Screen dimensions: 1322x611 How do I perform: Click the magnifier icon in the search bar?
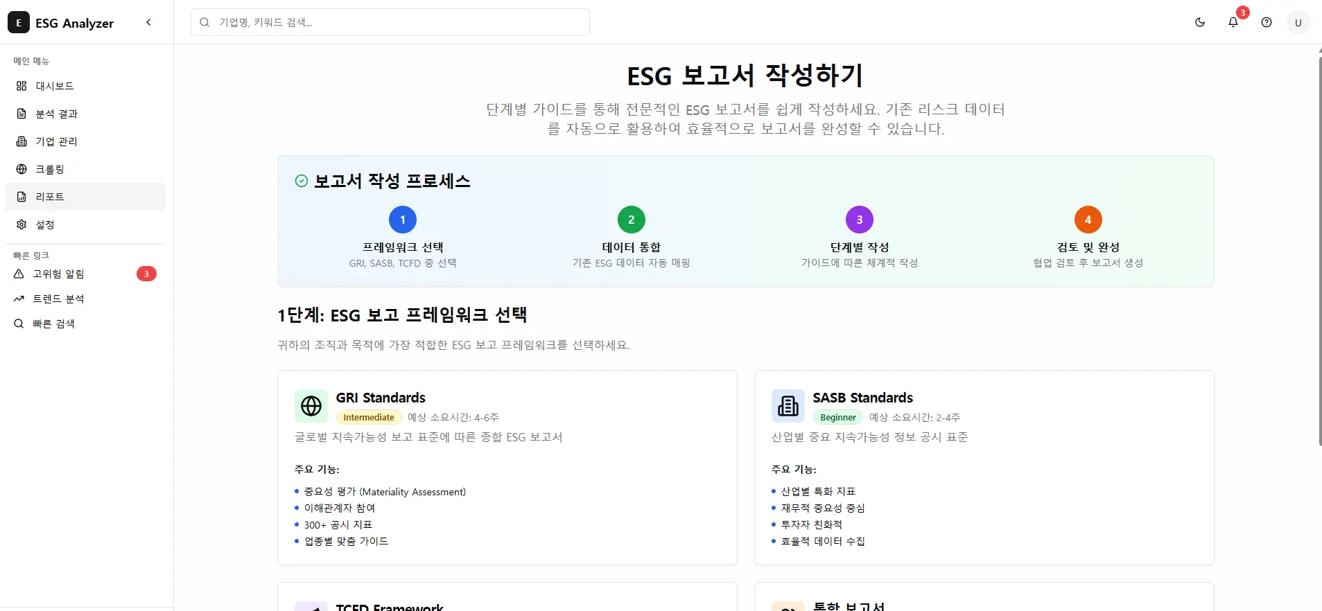(x=205, y=22)
